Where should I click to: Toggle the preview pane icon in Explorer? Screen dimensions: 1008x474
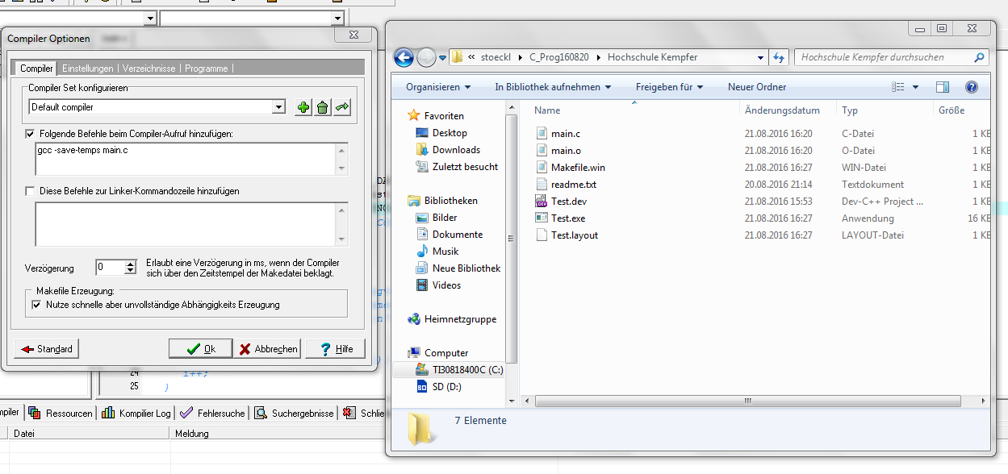coord(943,87)
